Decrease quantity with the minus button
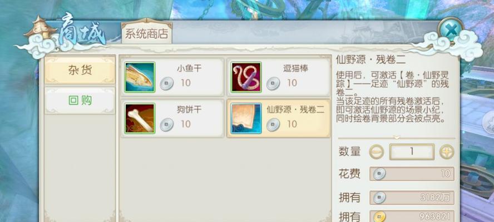This screenshot has width=494, height=222. point(377,152)
